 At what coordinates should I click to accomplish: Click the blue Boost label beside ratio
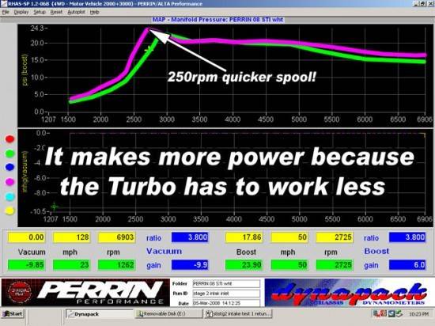pos(376,251)
